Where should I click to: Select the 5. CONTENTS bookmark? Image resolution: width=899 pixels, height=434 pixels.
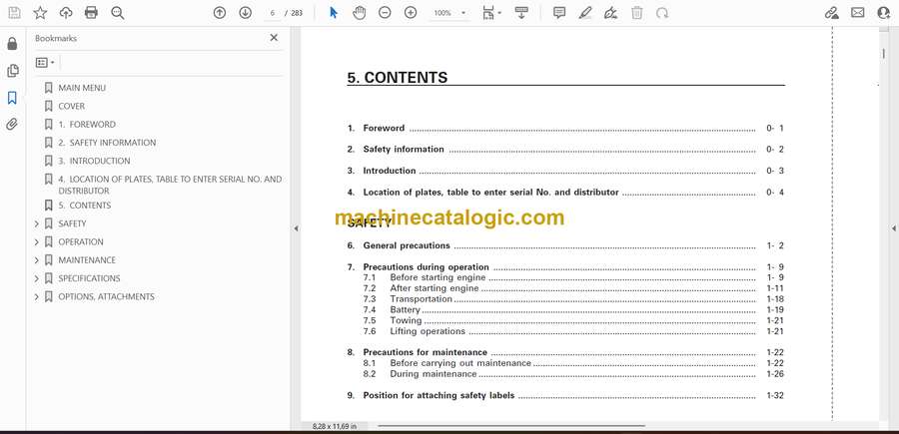(84, 205)
